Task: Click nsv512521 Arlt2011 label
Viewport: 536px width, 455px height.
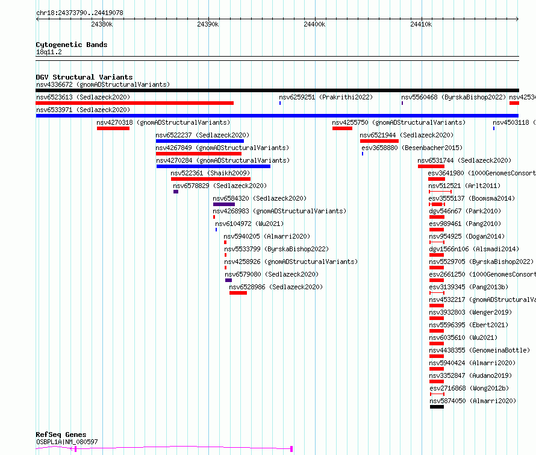Action: point(464,186)
